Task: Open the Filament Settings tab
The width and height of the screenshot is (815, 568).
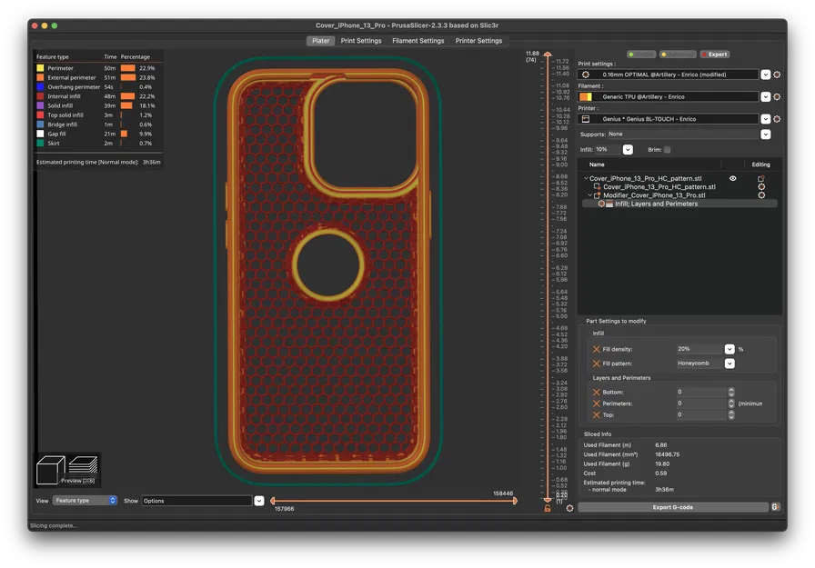Action: tap(418, 40)
